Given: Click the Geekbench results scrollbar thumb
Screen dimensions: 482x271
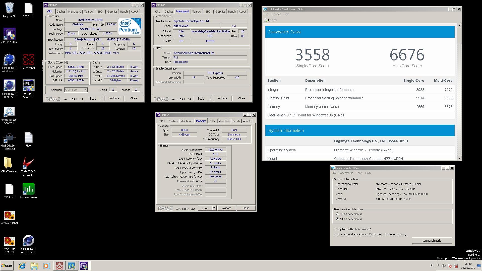Looking at the screenshot, I should click(x=459, y=35).
